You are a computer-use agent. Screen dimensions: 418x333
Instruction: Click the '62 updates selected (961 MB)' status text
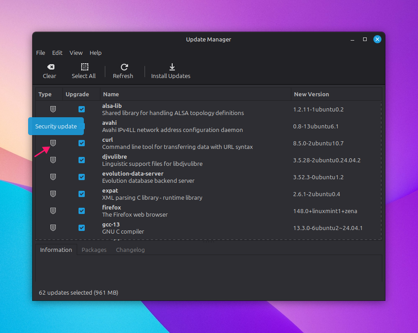coord(79,292)
